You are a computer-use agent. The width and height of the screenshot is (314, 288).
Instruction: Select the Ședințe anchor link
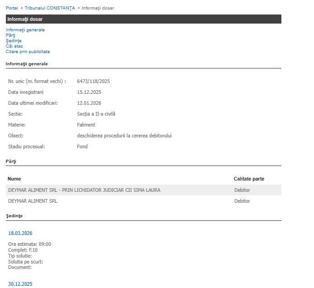pos(14,41)
